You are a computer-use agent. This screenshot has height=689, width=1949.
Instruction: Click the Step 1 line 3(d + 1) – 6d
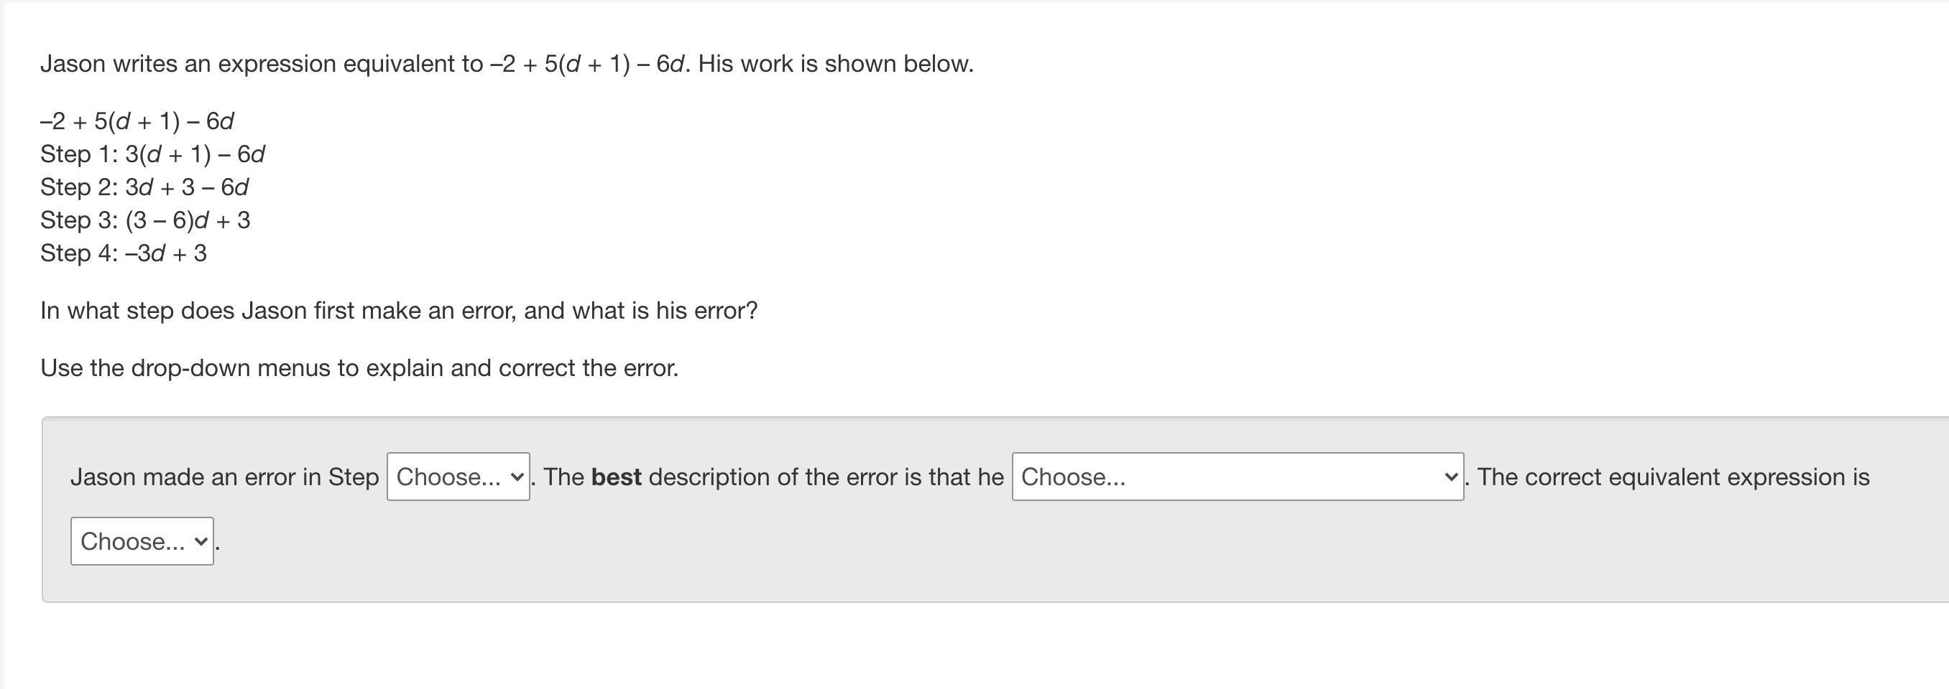(x=153, y=154)
